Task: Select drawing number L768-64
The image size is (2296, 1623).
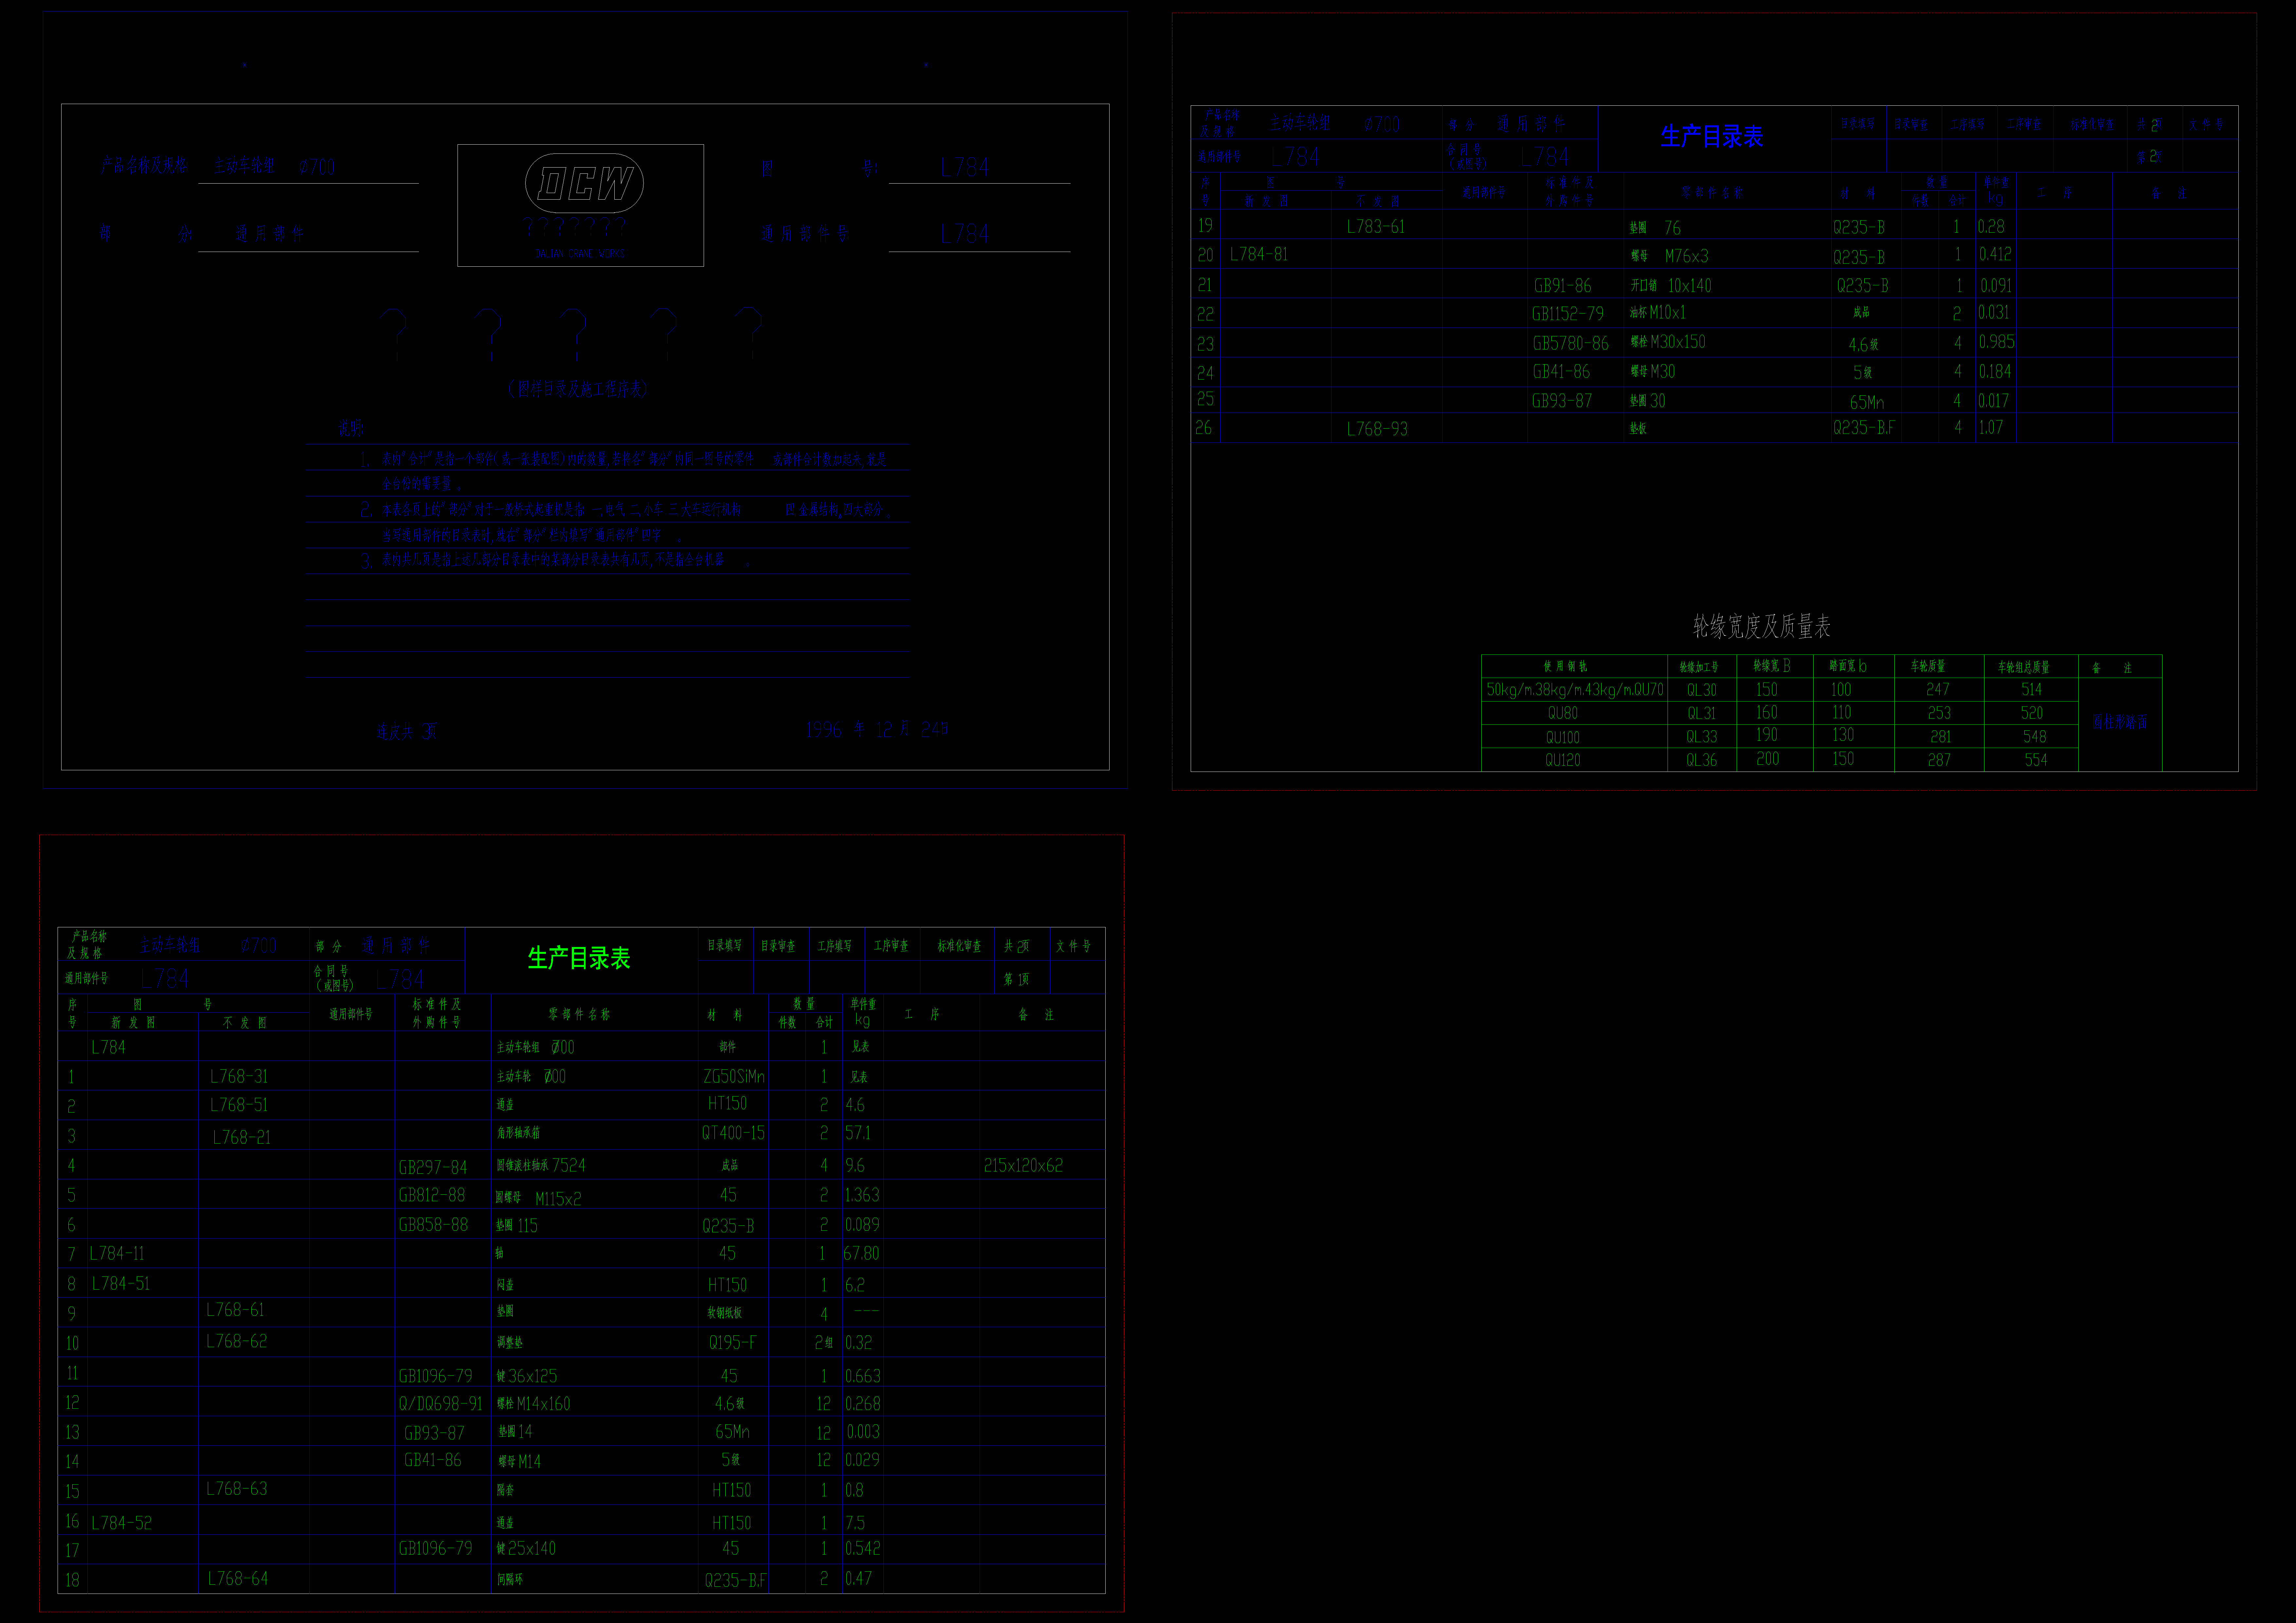Action: (x=238, y=1578)
